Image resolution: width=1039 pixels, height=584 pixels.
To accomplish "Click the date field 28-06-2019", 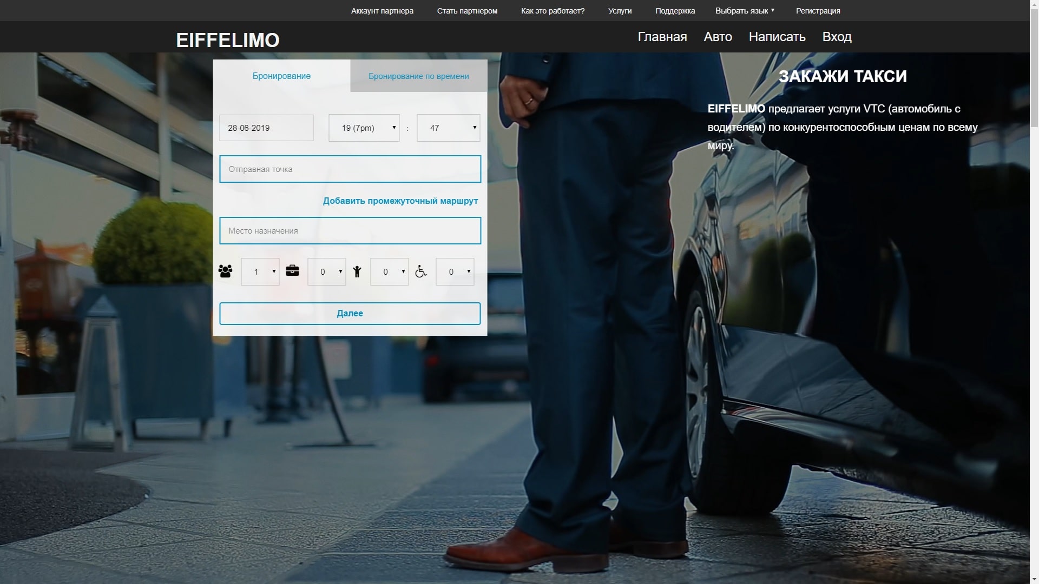I will point(266,128).
